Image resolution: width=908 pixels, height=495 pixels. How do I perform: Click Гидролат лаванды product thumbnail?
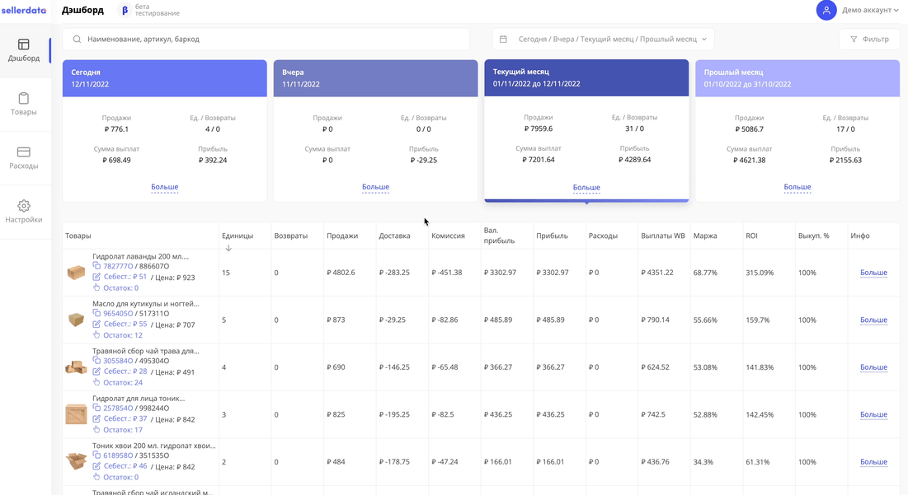tap(76, 272)
